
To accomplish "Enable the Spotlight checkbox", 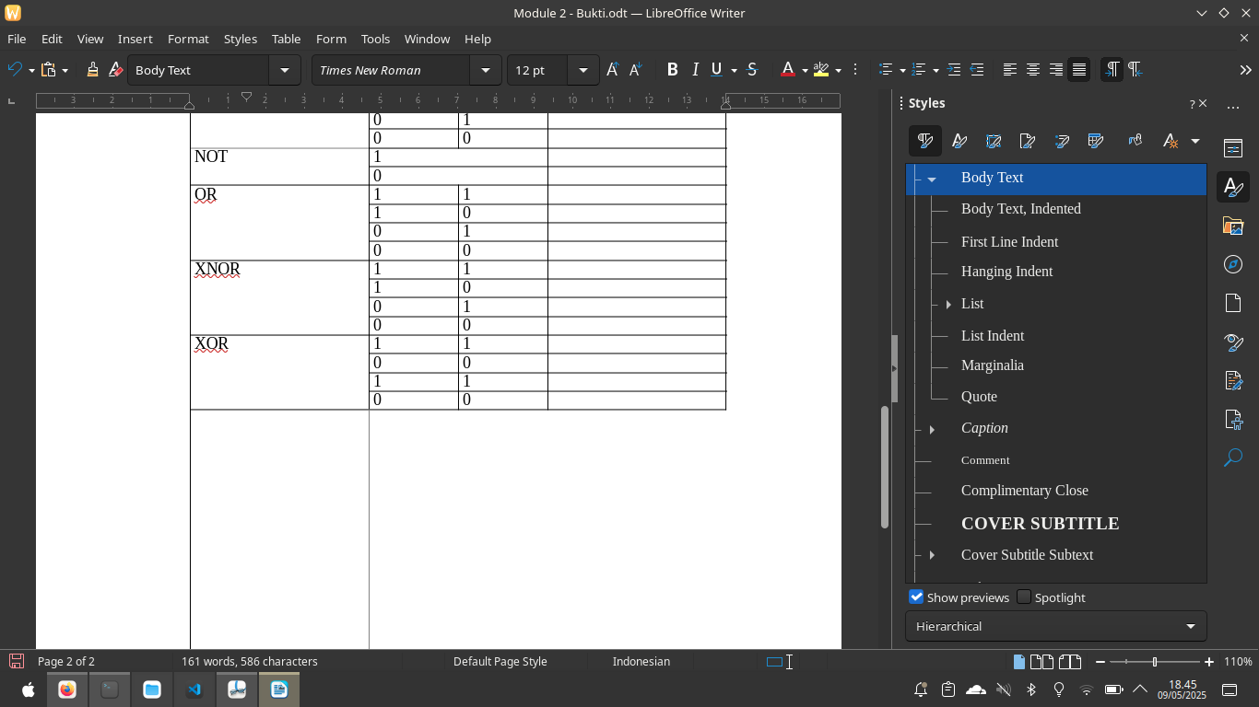I will [x=1023, y=597].
